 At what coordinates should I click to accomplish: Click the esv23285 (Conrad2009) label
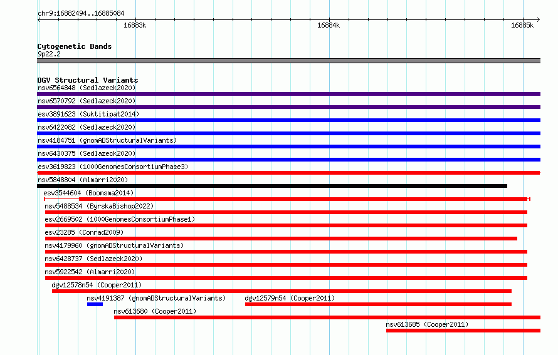point(84,232)
